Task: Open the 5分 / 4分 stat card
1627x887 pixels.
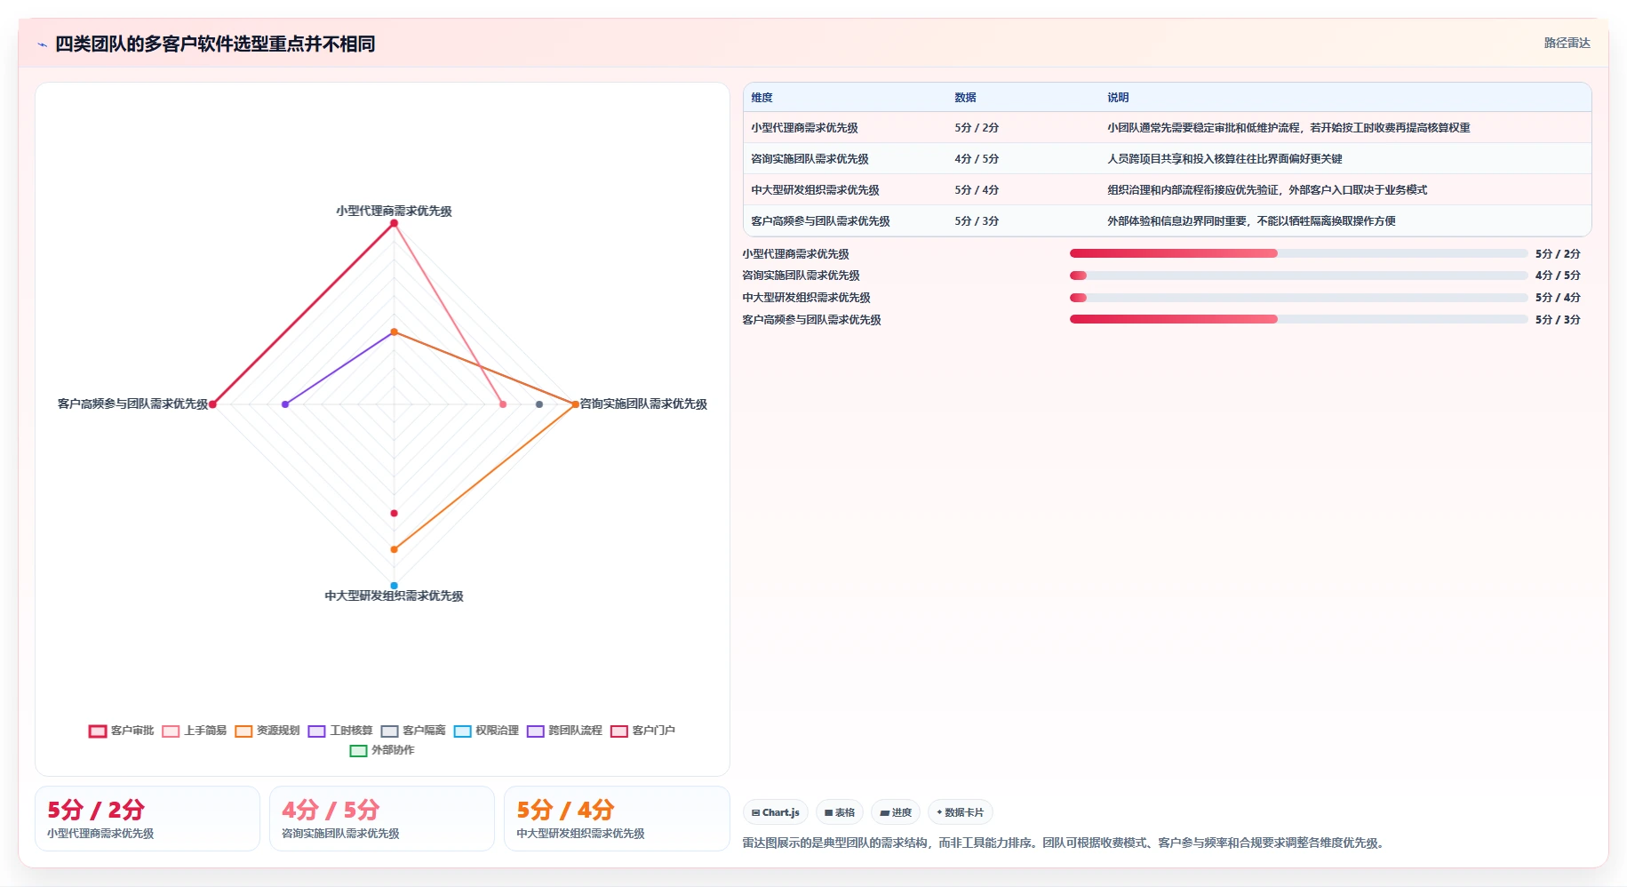Action: coord(617,819)
